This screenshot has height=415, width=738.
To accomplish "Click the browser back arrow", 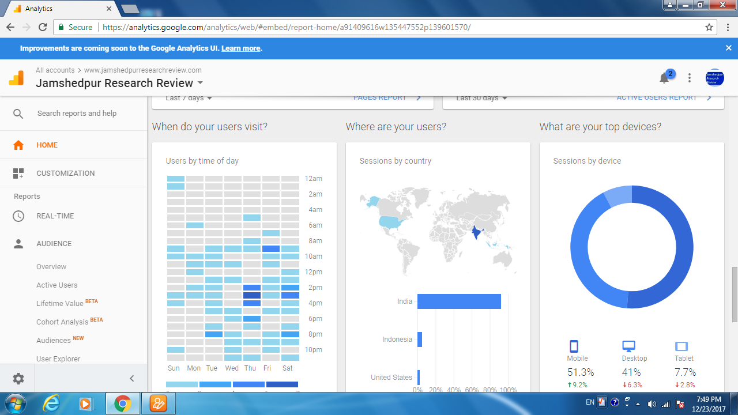I will pos(10,27).
